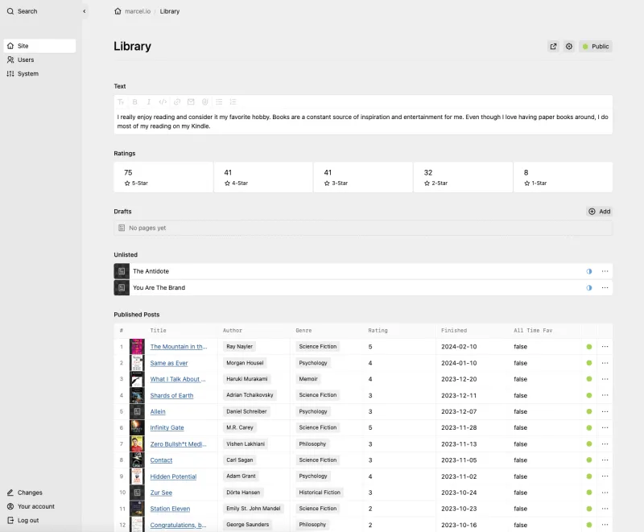Apply italic formatting in the Text editor
Screen dimensions: 644x532
tap(148, 102)
